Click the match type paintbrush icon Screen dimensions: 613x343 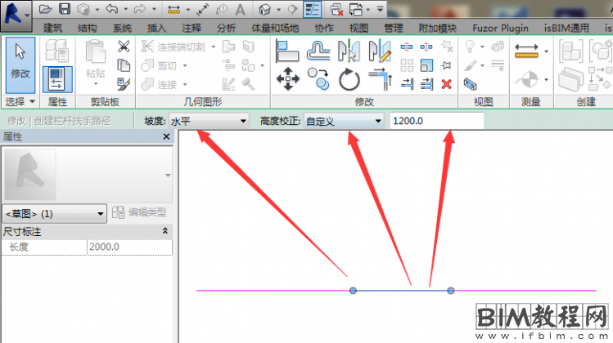124,83
